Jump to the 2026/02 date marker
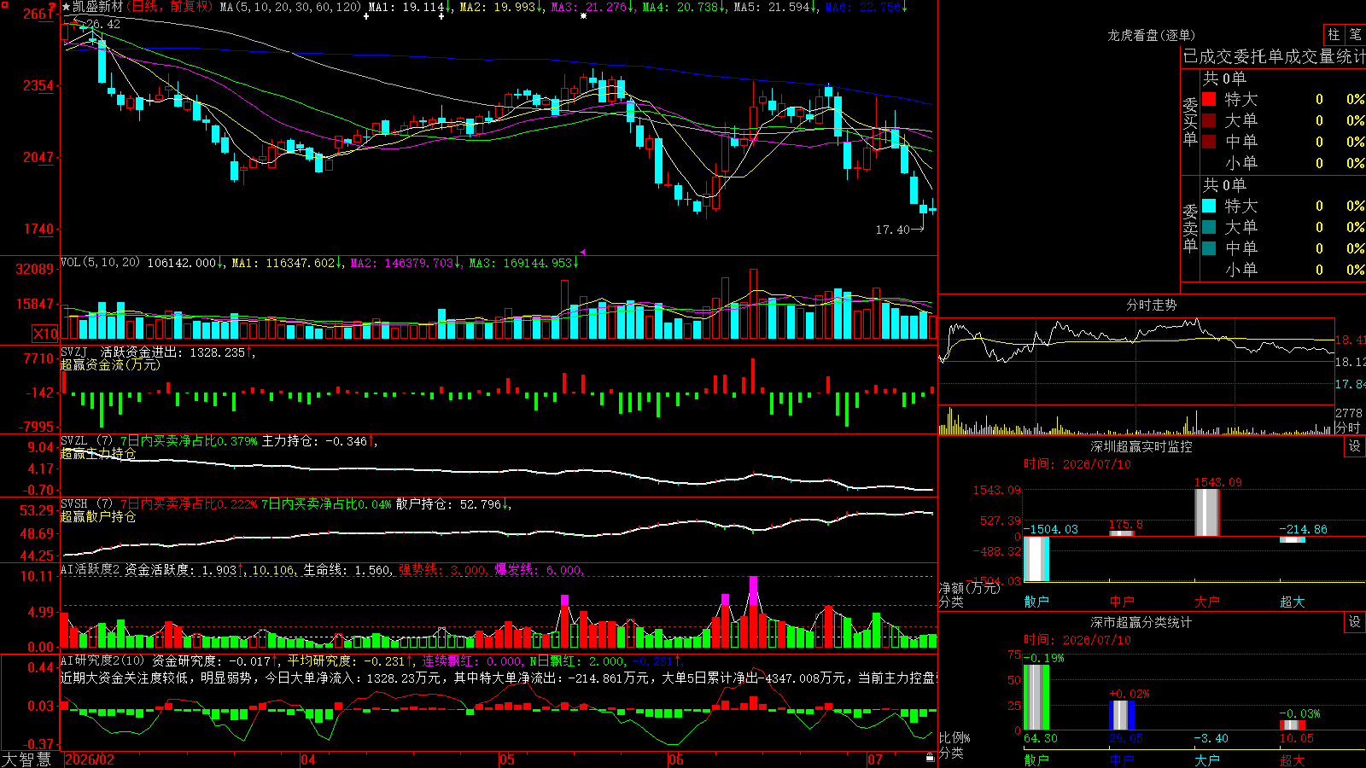The image size is (1366, 768). click(x=90, y=759)
